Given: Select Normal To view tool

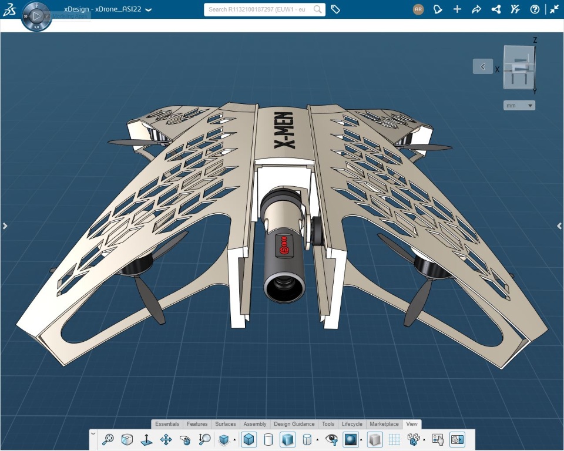Looking at the screenshot, I should [x=146, y=439].
